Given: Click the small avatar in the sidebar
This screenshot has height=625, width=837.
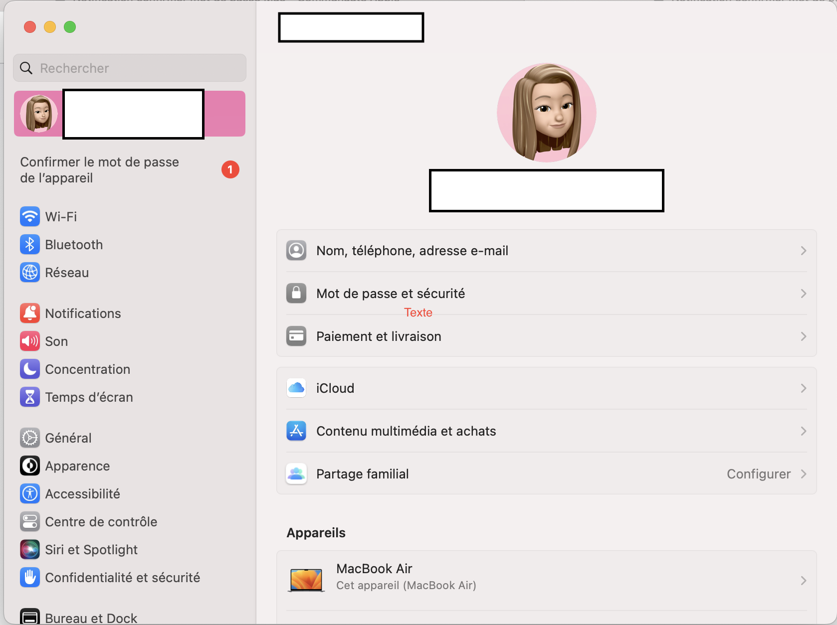Looking at the screenshot, I should (39, 114).
